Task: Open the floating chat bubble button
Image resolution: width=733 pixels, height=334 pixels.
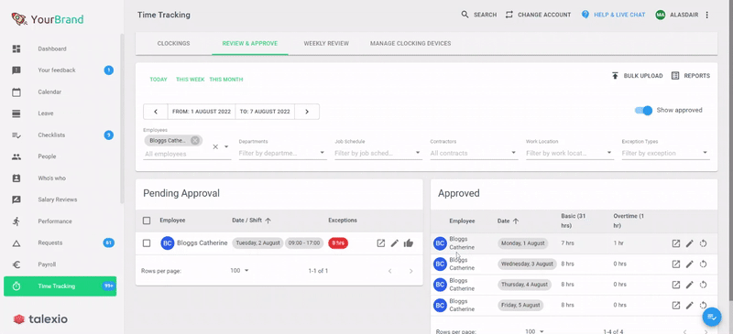Action: [x=712, y=318]
